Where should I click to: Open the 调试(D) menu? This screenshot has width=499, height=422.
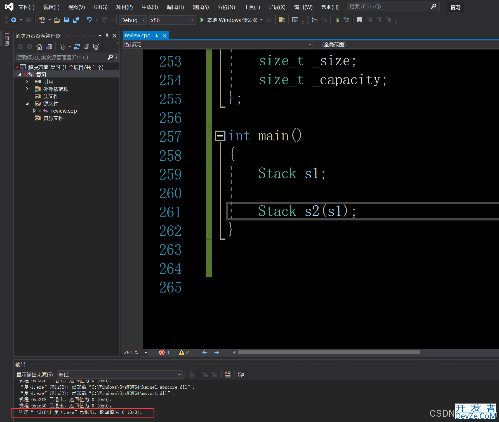(175, 7)
